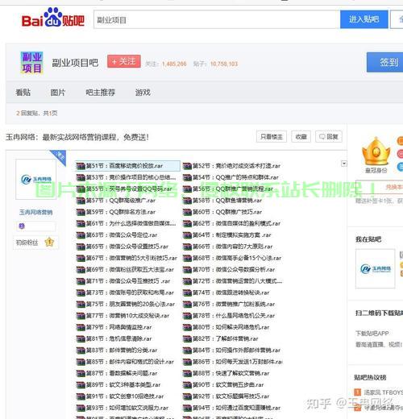Select file 第53节 竞价操作项目的核心总结
The width and height of the screenshot is (403, 419).
pyautogui.click(x=126, y=177)
